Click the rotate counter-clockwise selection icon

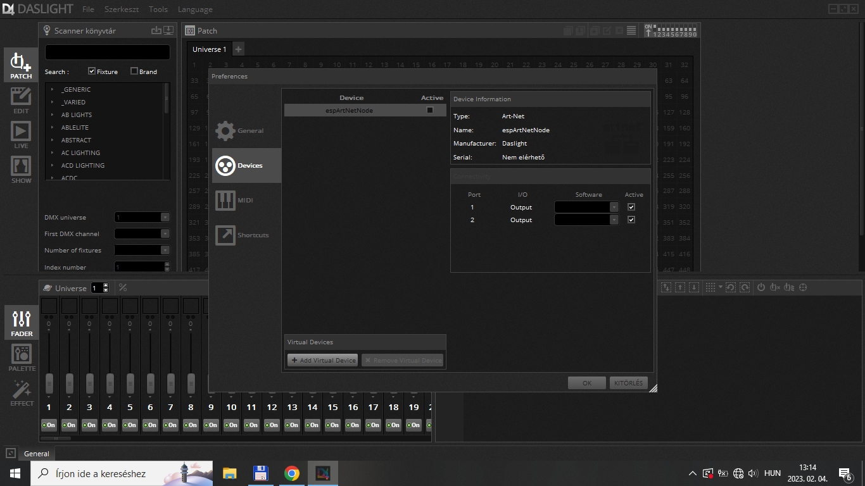731,287
